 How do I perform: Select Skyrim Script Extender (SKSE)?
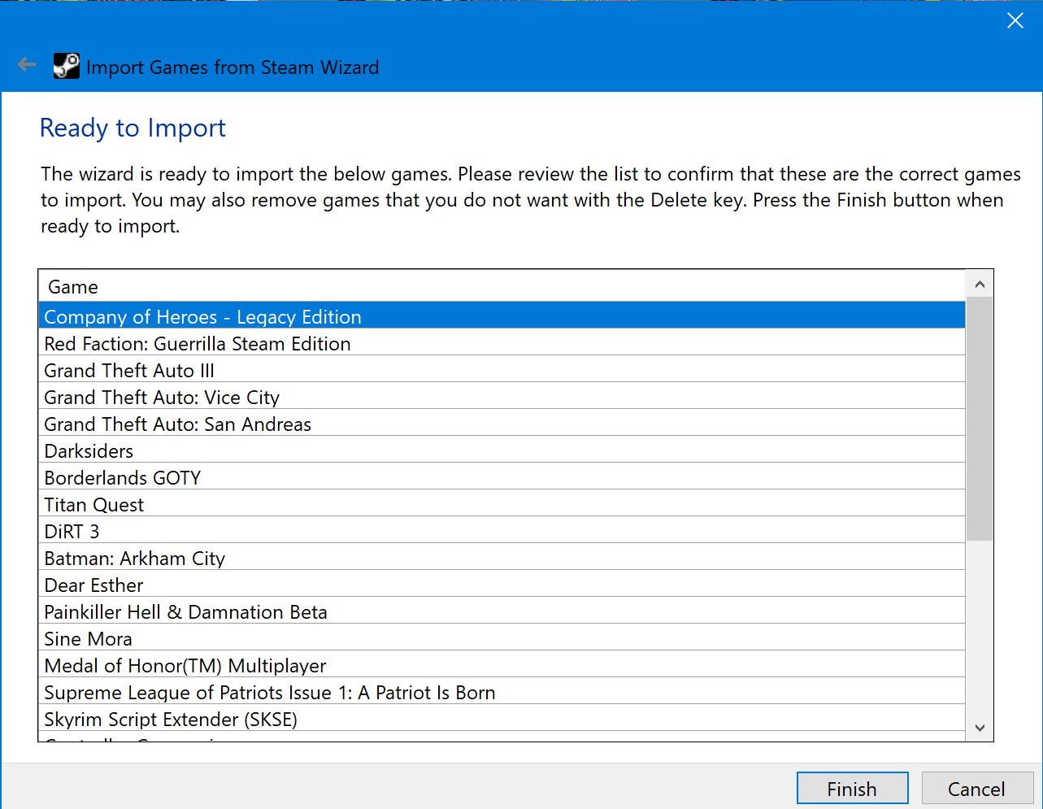click(502, 718)
